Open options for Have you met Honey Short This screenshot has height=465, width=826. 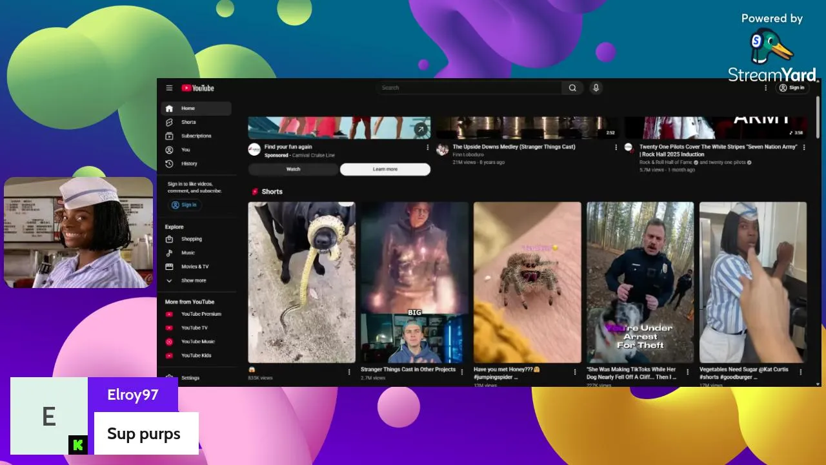click(x=575, y=372)
